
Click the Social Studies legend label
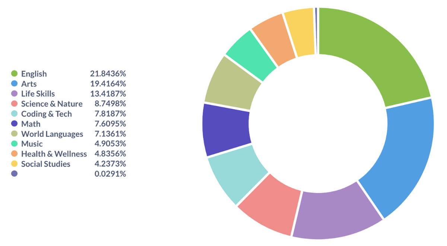coord(46,164)
